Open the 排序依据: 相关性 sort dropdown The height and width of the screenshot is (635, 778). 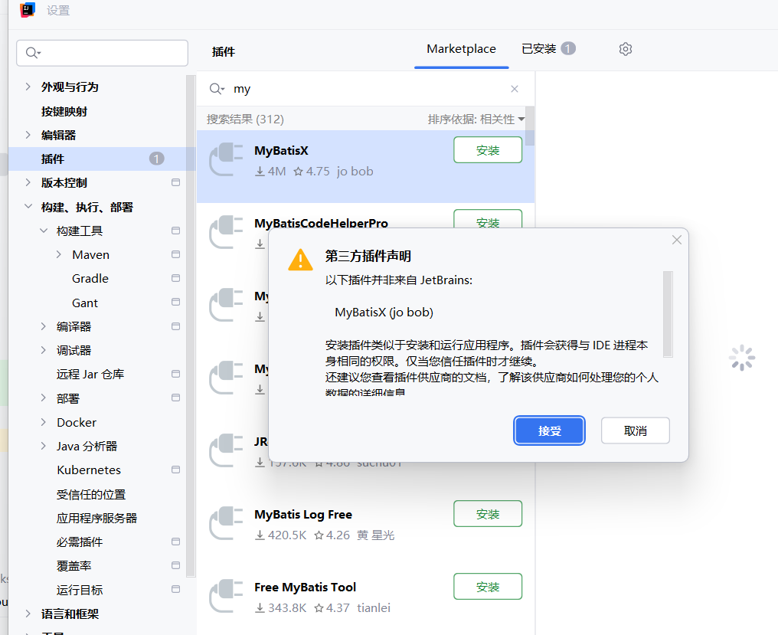pos(476,119)
